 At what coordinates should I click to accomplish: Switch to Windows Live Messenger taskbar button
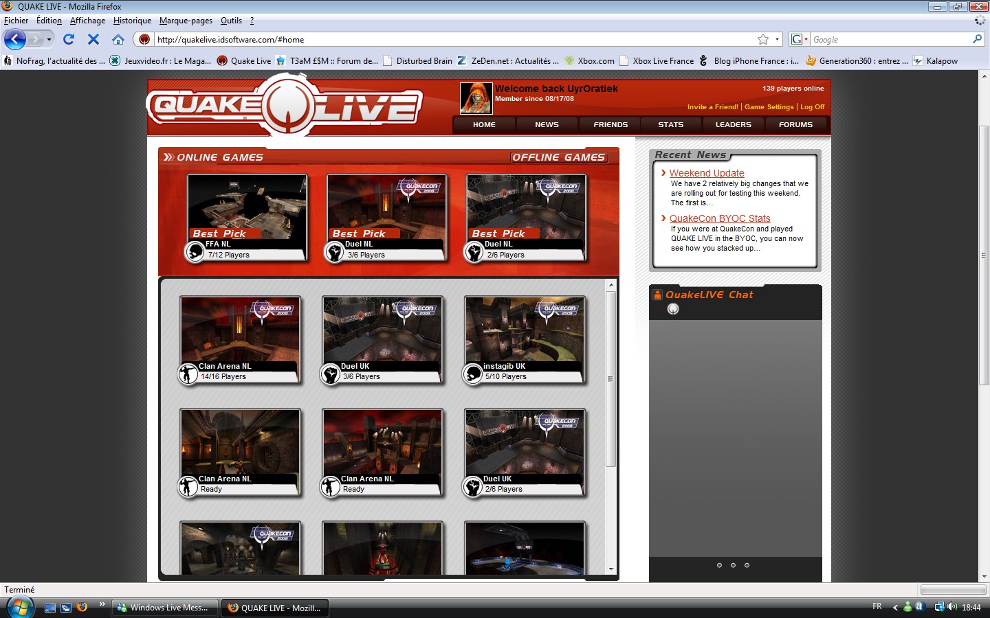coord(164,608)
